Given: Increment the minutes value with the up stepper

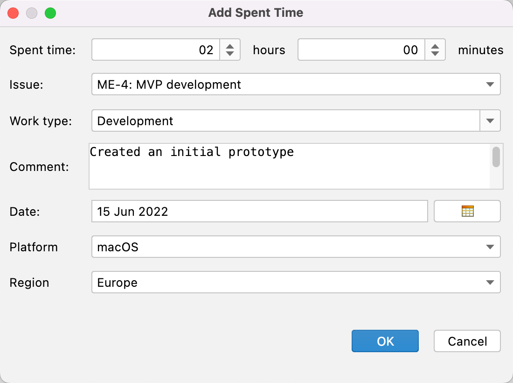Looking at the screenshot, I should [x=435, y=46].
